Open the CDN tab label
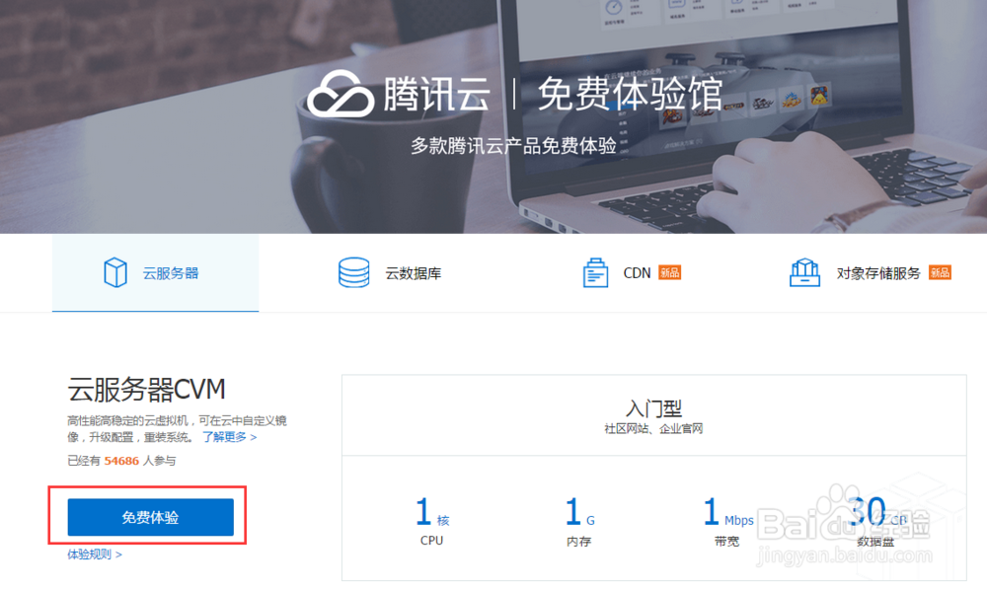Image resolution: width=987 pixels, height=589 pixels. pos(637,273)
